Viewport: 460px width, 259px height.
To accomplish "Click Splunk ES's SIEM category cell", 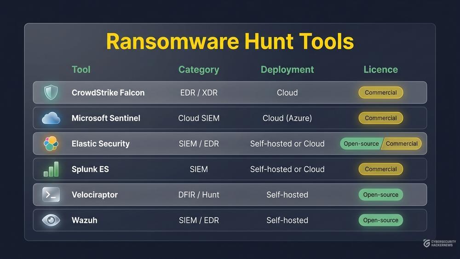I will click(x=199, y=169).
